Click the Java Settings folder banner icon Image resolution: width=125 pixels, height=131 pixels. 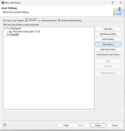(x=118, y=11)
